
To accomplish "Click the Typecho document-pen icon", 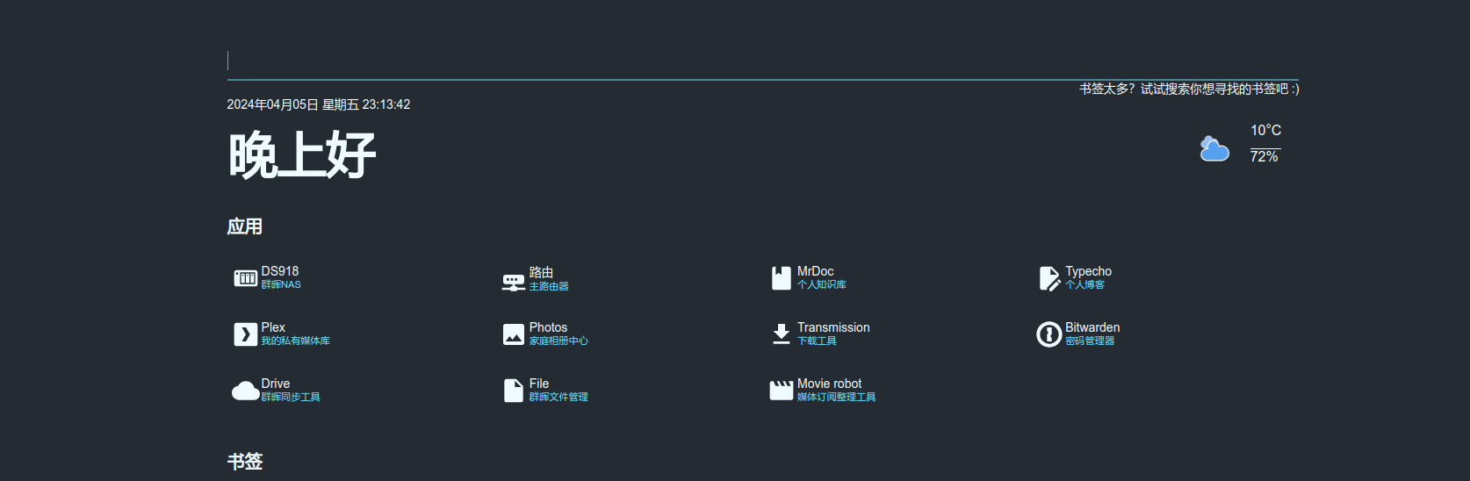I will point(1049,278).
